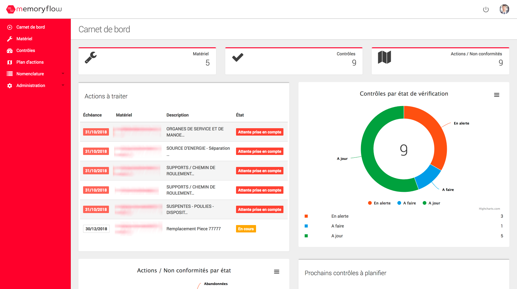The width and height of the screenshot is (517, 289).
Task: Open chart menu for Contrôles par état
Action: click(x=496, y=95)
